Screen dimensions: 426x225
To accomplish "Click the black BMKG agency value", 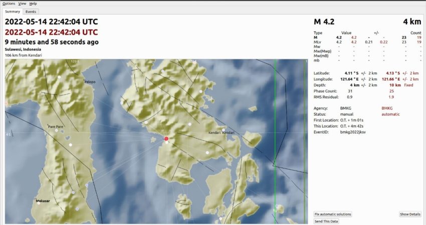I will pyautogui.click(x=346, y=108).
